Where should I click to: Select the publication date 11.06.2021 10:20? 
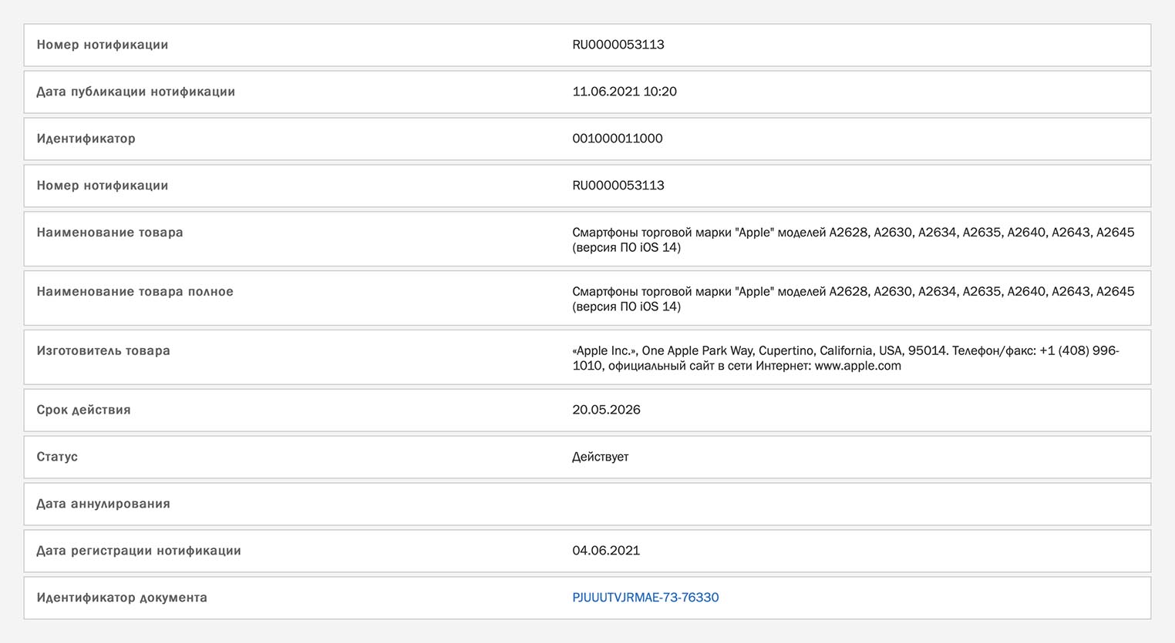(x=624, y=92)
